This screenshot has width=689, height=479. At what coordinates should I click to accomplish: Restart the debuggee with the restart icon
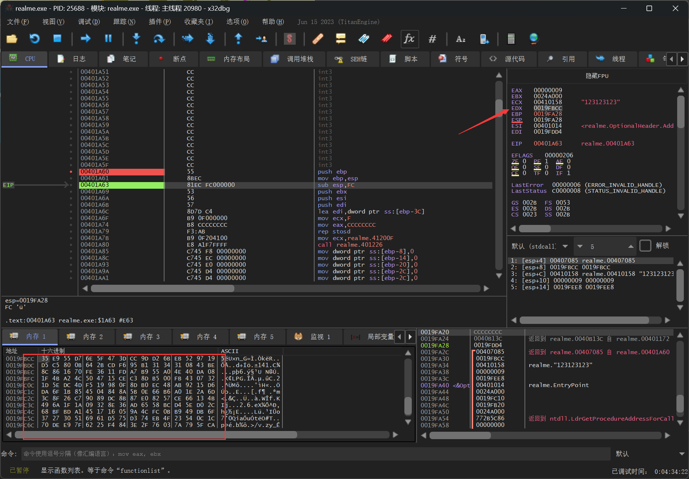click(x=35, y=38)
